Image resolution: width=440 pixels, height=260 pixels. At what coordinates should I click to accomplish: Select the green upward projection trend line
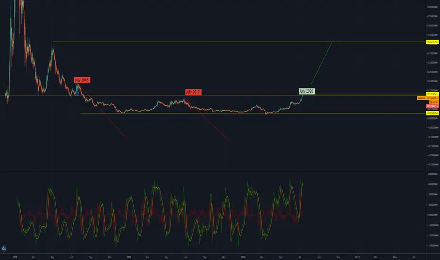(x=322, y=63)
